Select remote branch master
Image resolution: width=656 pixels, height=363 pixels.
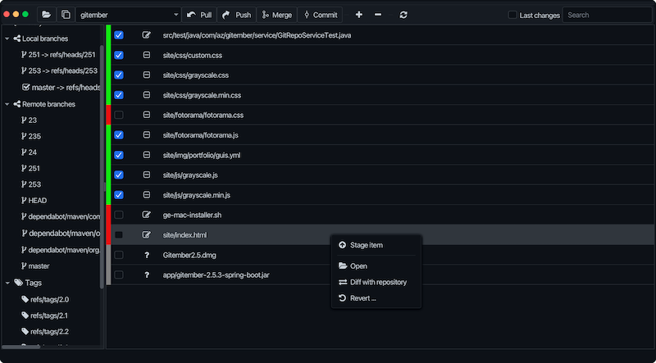35,266
